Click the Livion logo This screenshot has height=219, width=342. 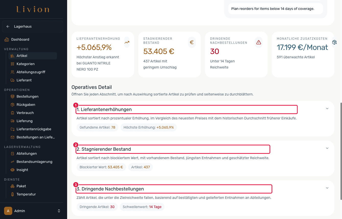[33, 10]
